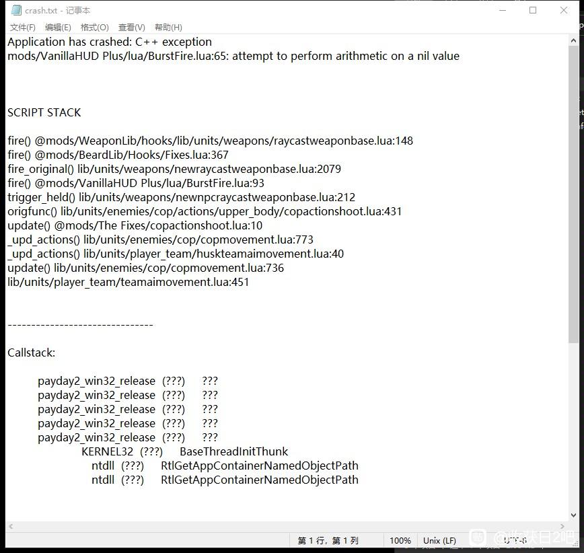Click the 'SCRIPT STACK' heading text
The width and height of the screenshot is (584, 553).
tap(44, 112)
